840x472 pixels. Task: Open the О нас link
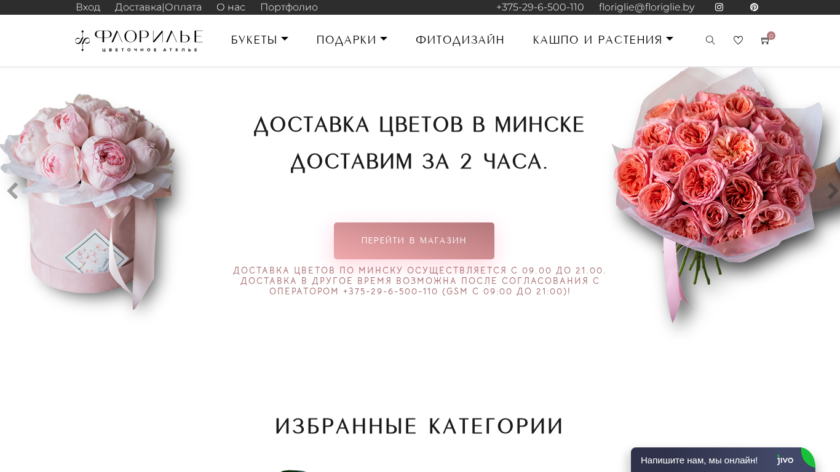[231, 7]
